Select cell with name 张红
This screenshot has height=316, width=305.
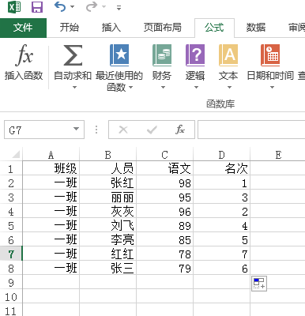point(108,182)
